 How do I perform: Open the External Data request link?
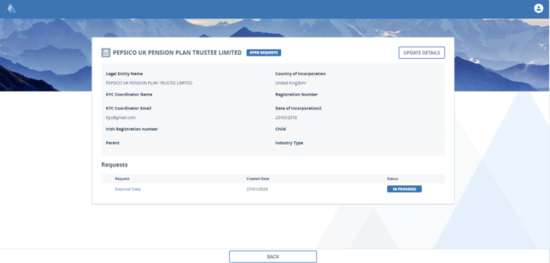(x=128, y=189)
